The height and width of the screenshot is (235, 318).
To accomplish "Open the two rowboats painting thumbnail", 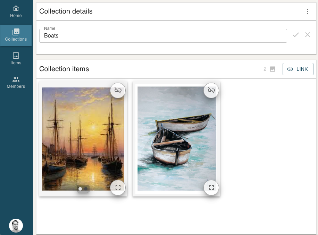I will 176,139.
